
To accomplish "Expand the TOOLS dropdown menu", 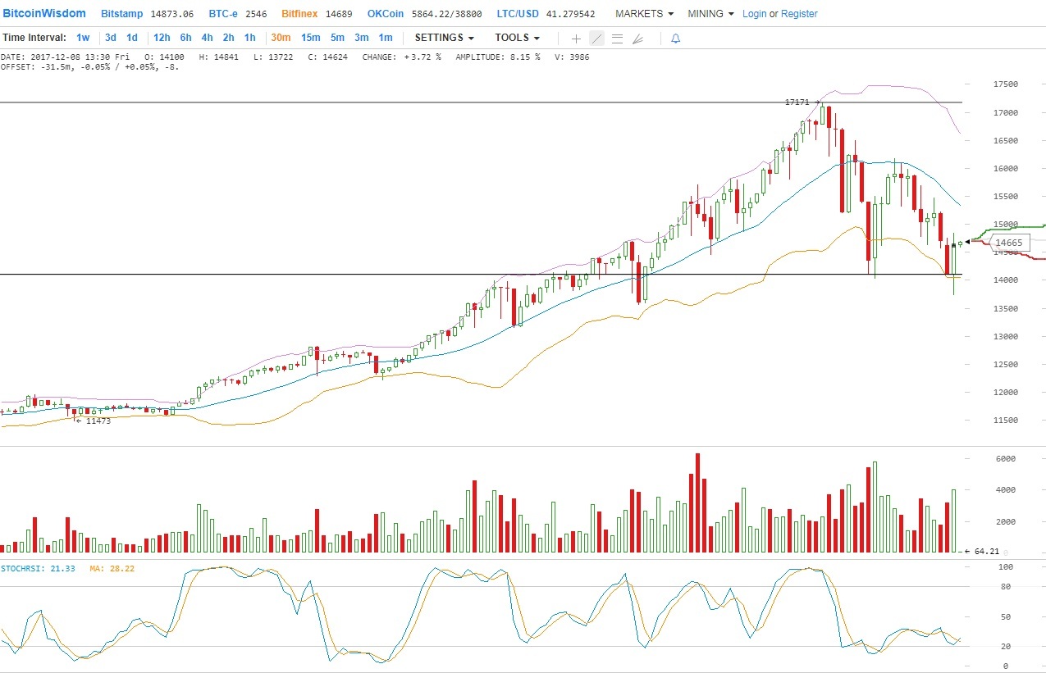I will (x=517, y=38).
